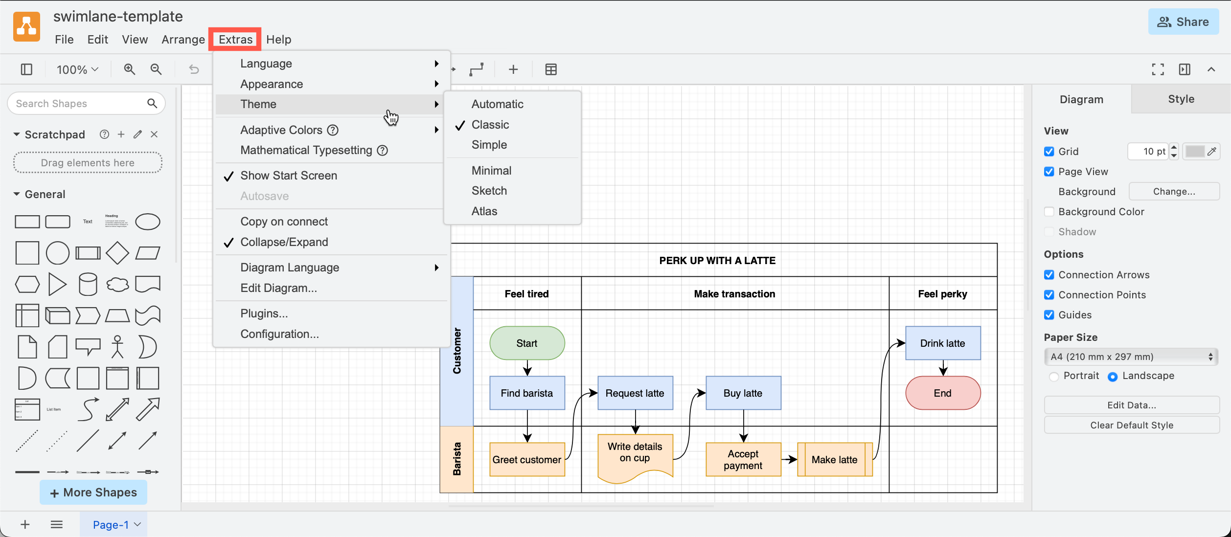Image resolution: width=1231 pixels, height=537 pixels.
Task: Click the Share button
Action: point(1183,22)
